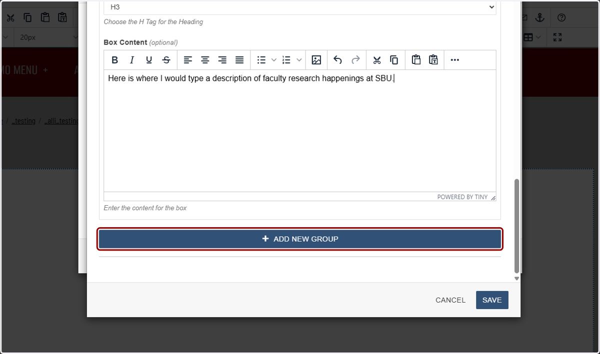Paste as text icon in background toolbar

tap(62, 18)
